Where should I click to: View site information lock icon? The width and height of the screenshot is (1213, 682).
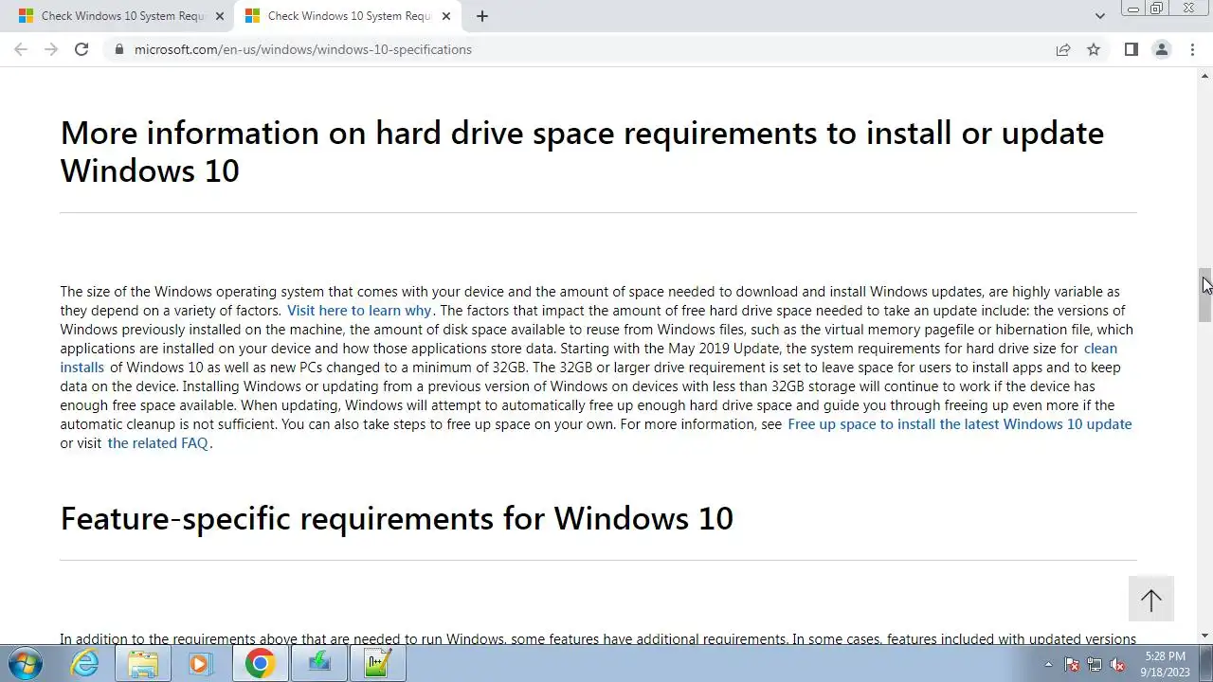point(118,49)
